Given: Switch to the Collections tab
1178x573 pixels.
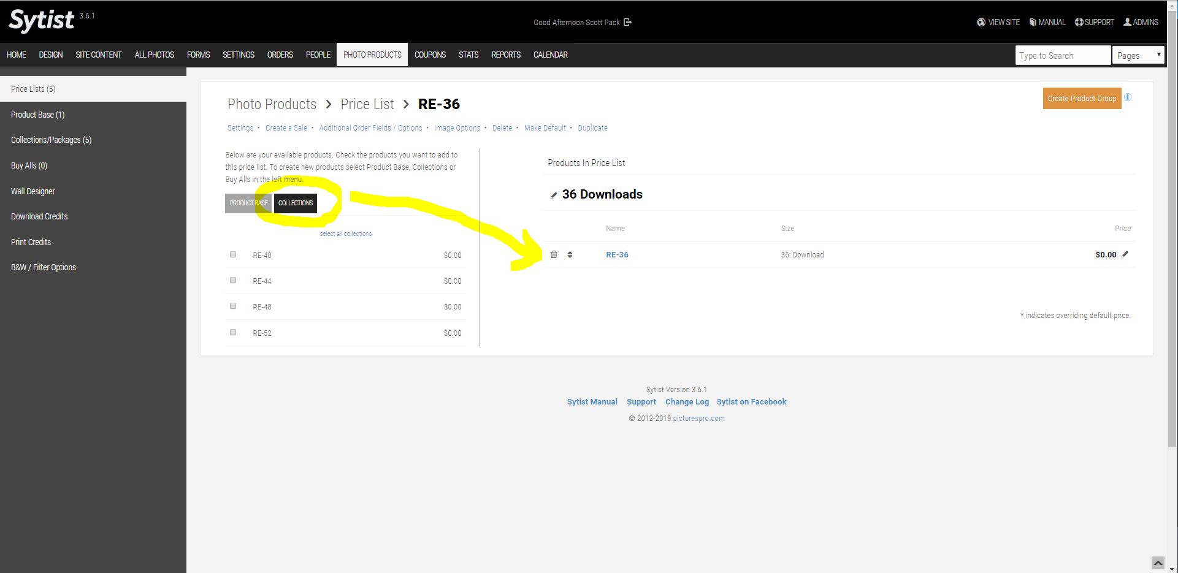Looking at the screenshot, I should (x=296, y=203).
